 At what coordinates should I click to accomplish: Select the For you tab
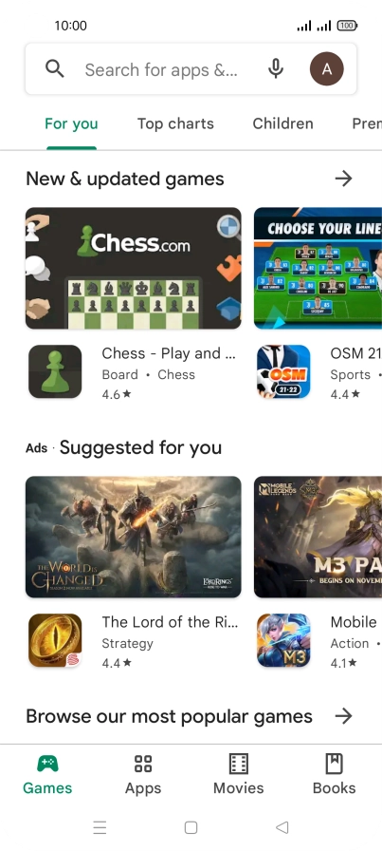71,123
